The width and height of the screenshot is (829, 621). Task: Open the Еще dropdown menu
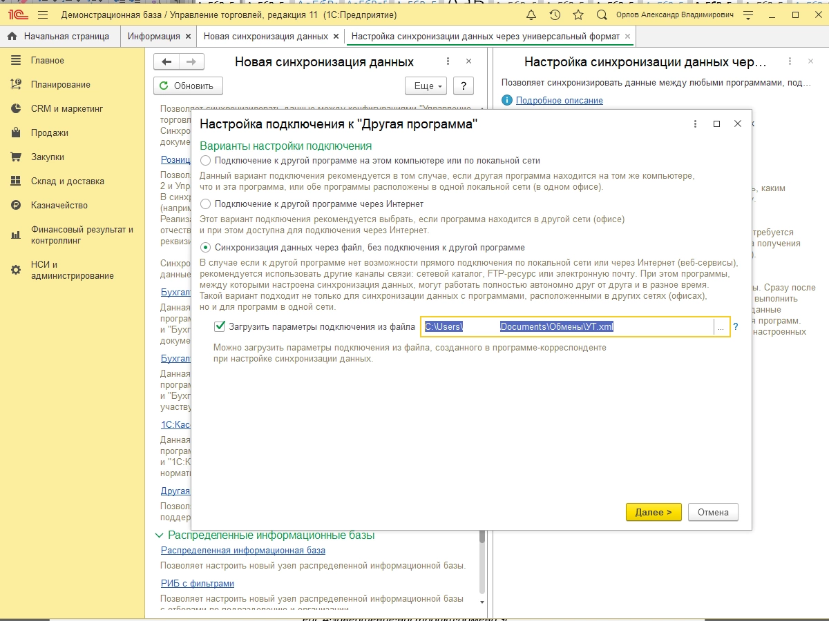[426, 86]
